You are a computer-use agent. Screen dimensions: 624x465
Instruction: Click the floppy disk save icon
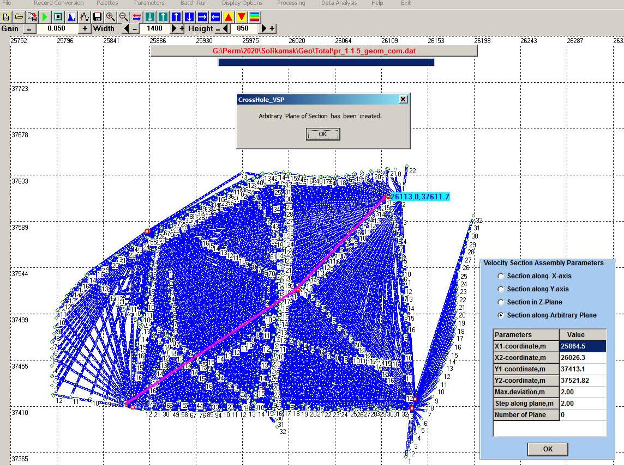(x=98, y=17)
